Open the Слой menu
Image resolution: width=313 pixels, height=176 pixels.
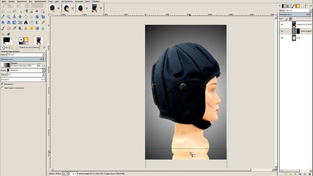tap(50, 1)
